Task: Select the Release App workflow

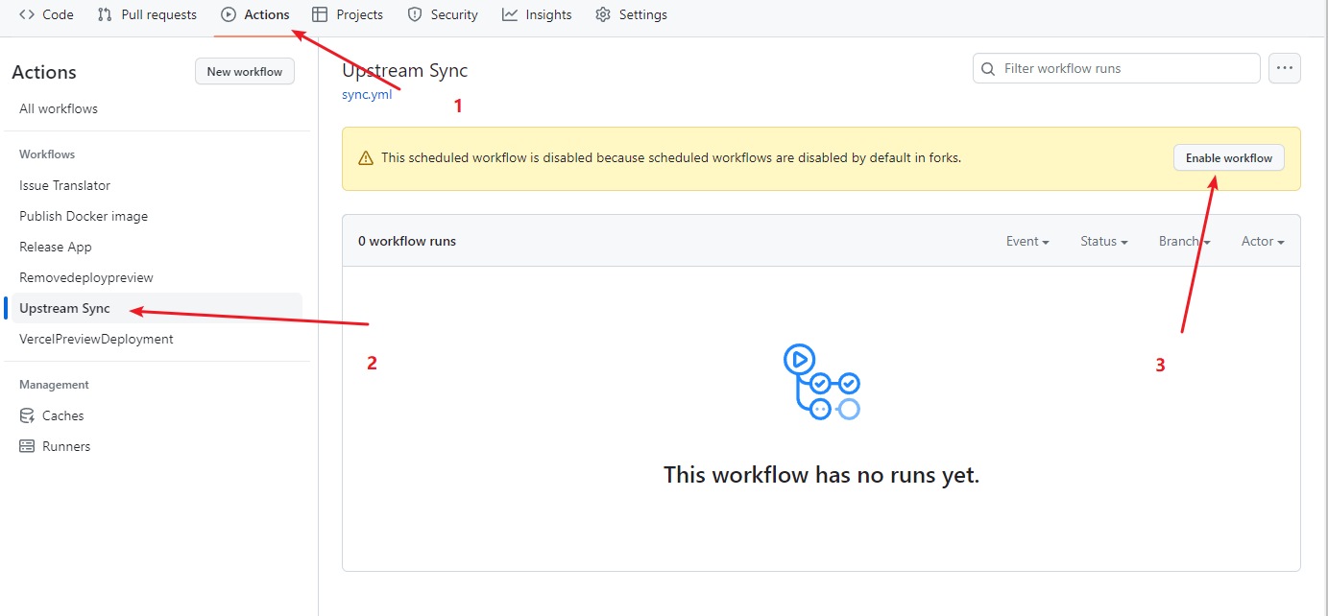Action: 56,247
